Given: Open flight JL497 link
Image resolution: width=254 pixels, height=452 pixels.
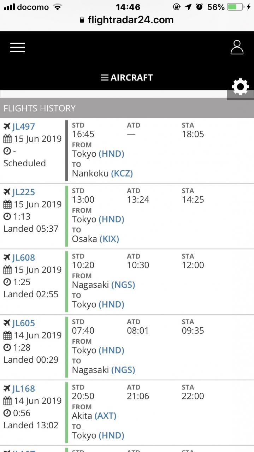Looking at the screenshot, I should coord(24,126).
